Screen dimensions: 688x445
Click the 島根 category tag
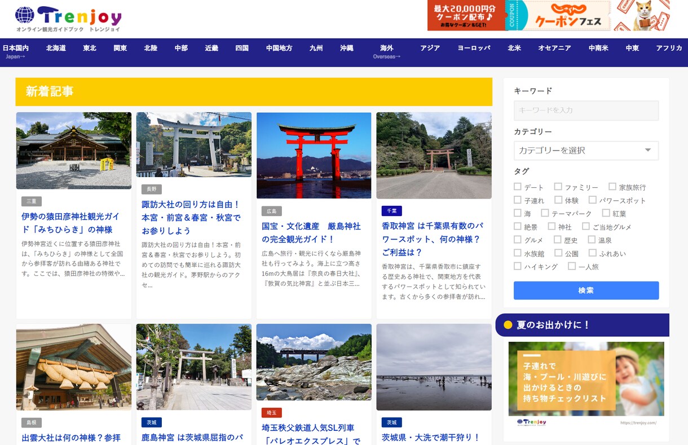(32, 422)
